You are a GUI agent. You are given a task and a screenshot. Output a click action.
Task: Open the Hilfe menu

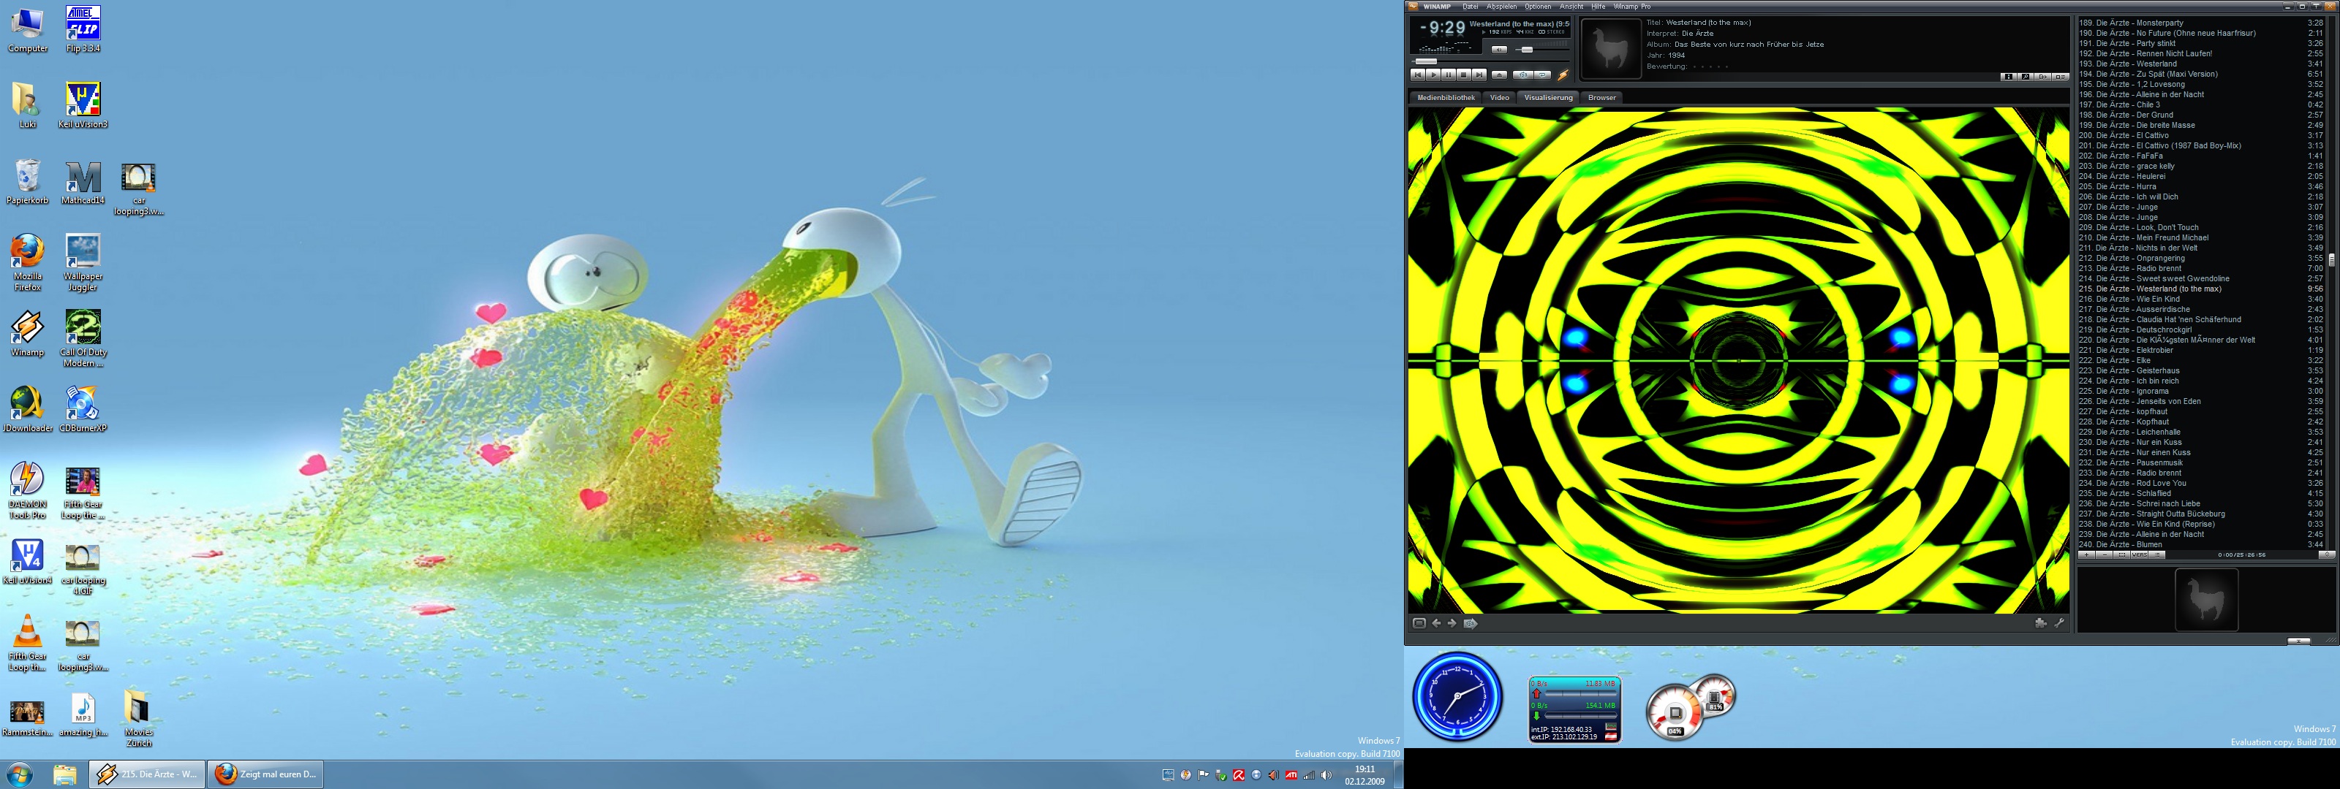[1599, 7]
